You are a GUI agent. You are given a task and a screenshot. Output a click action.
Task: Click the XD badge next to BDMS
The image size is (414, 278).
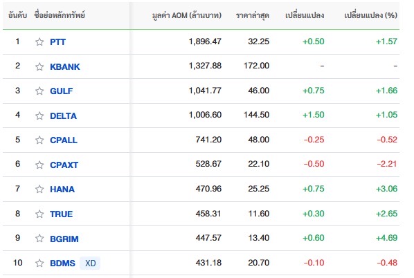tap(90, 263)
